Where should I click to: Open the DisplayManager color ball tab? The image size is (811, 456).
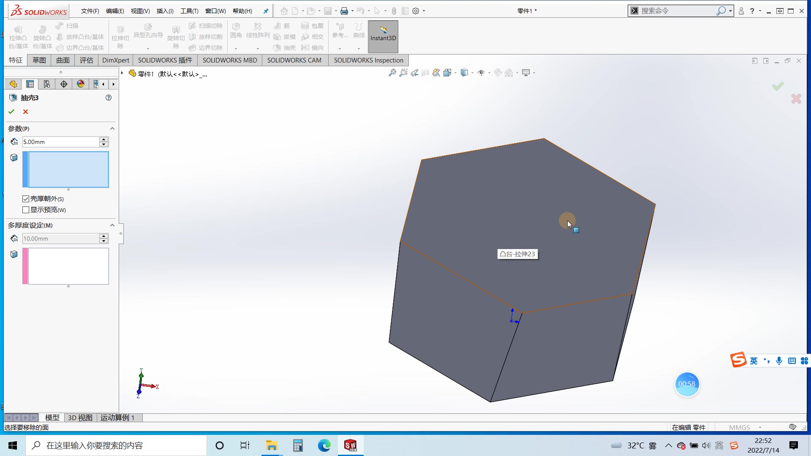pyautogui.click(x=81, y=84)
